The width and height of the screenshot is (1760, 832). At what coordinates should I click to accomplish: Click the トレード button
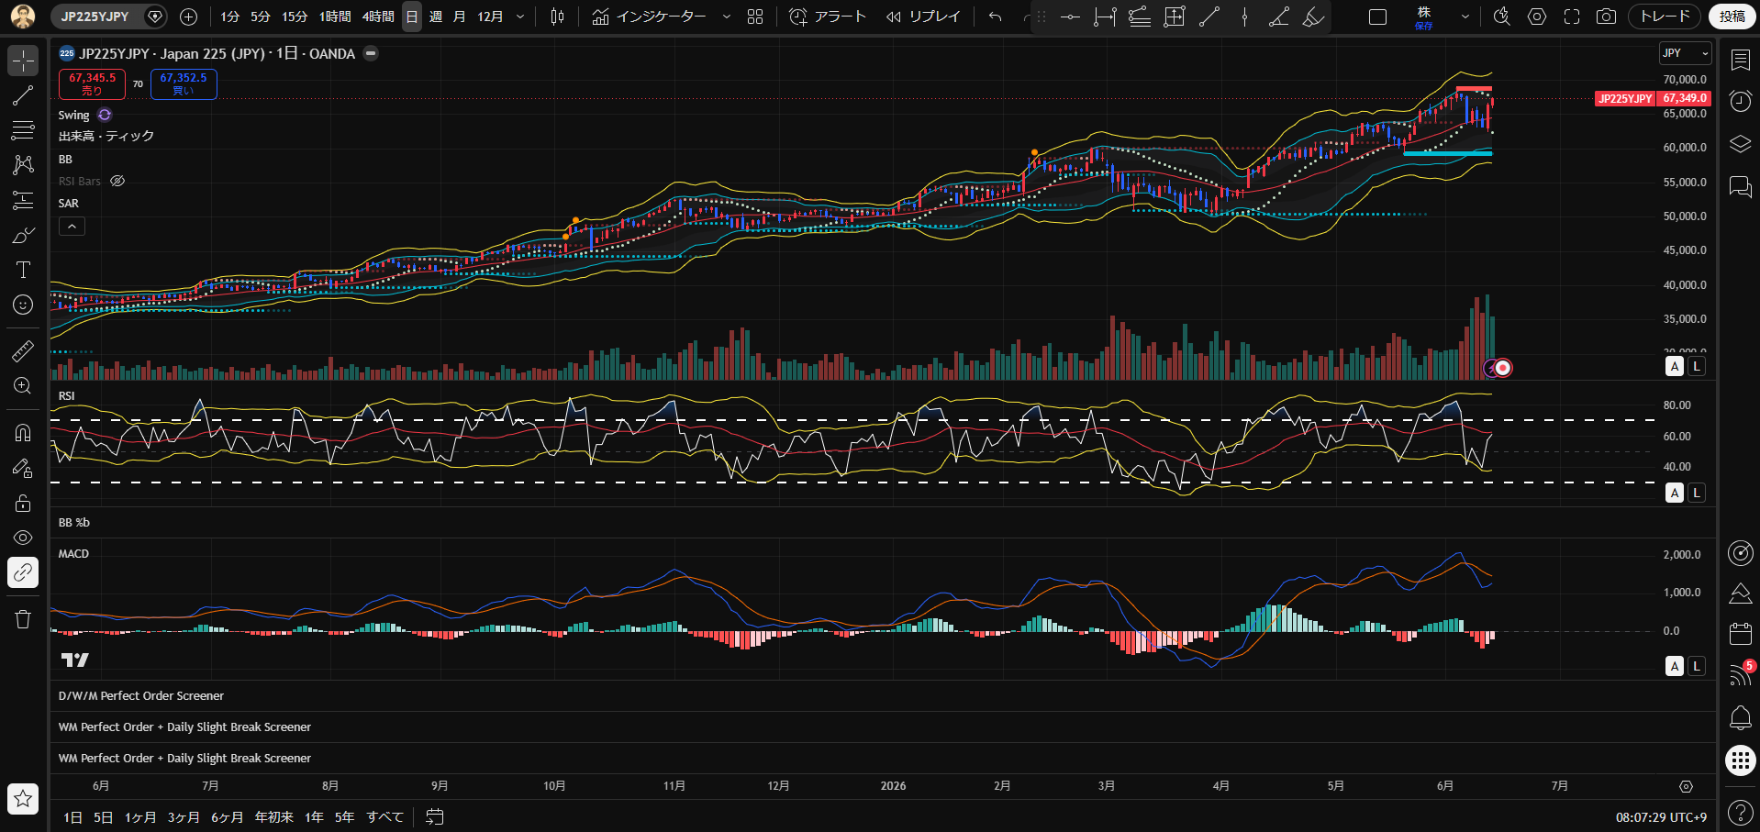click(1665, 17)
